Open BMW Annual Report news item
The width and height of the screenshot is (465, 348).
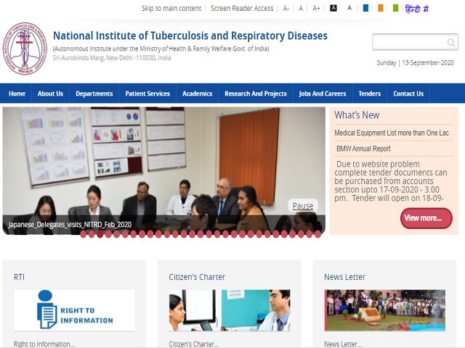pos(363,149)
